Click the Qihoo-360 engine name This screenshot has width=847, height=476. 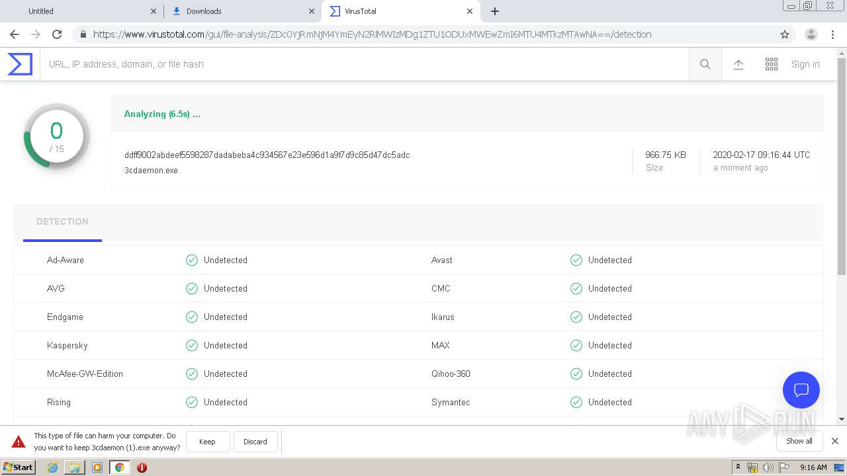coord(451,374)
